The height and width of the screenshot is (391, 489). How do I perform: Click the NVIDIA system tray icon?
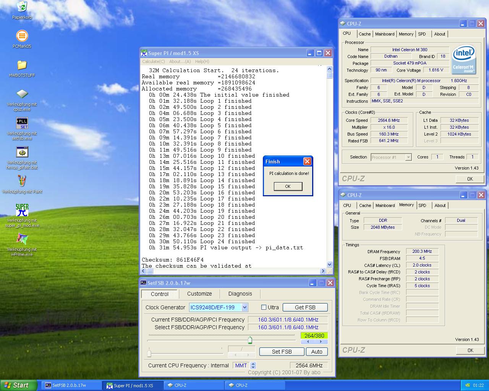(x=467, y=385)
